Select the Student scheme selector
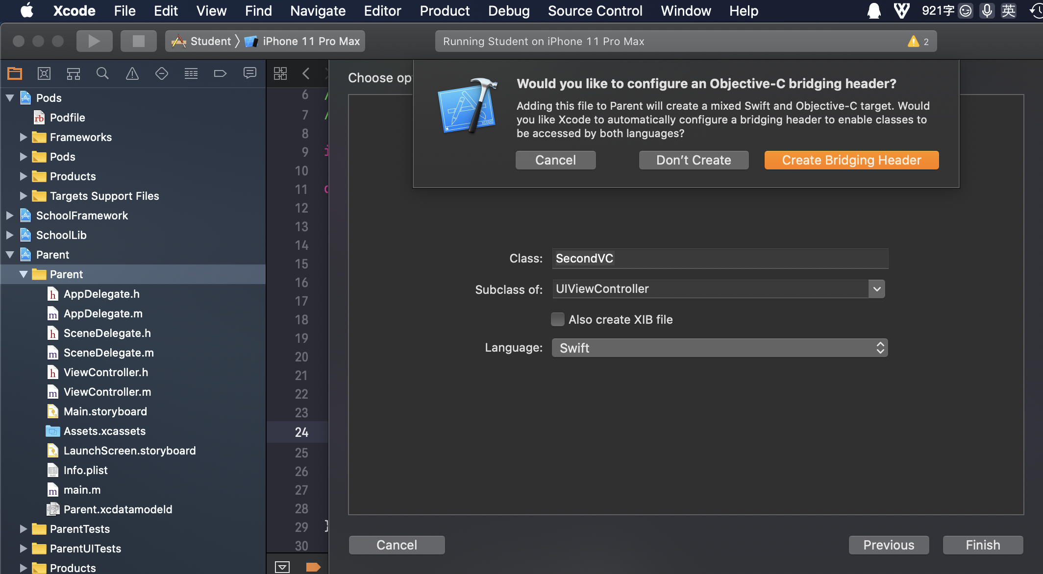The height and width of the screenshot is (574, 1043). click(201, 41)
